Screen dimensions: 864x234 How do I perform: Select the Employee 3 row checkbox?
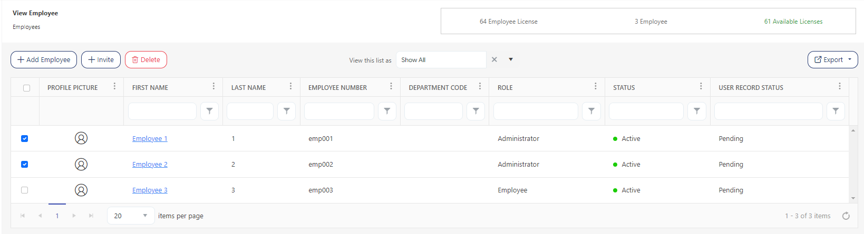pos(25,190)
